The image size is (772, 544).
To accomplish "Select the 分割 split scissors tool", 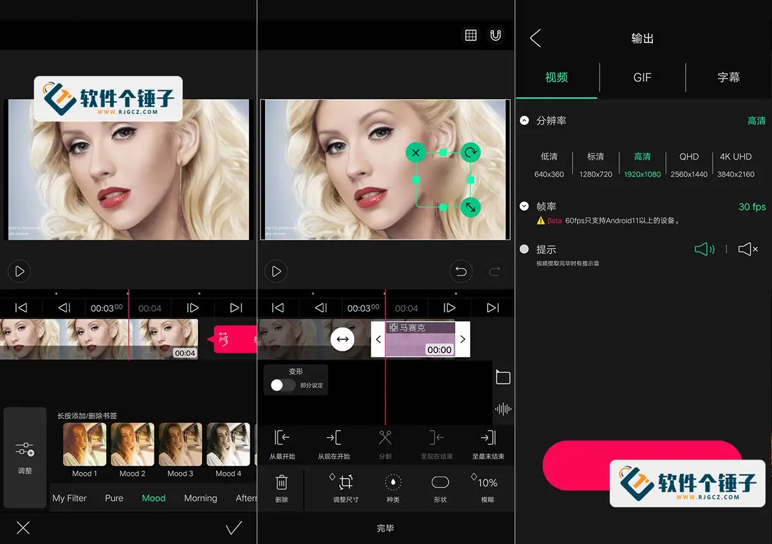I will click(x=385, y=444).
